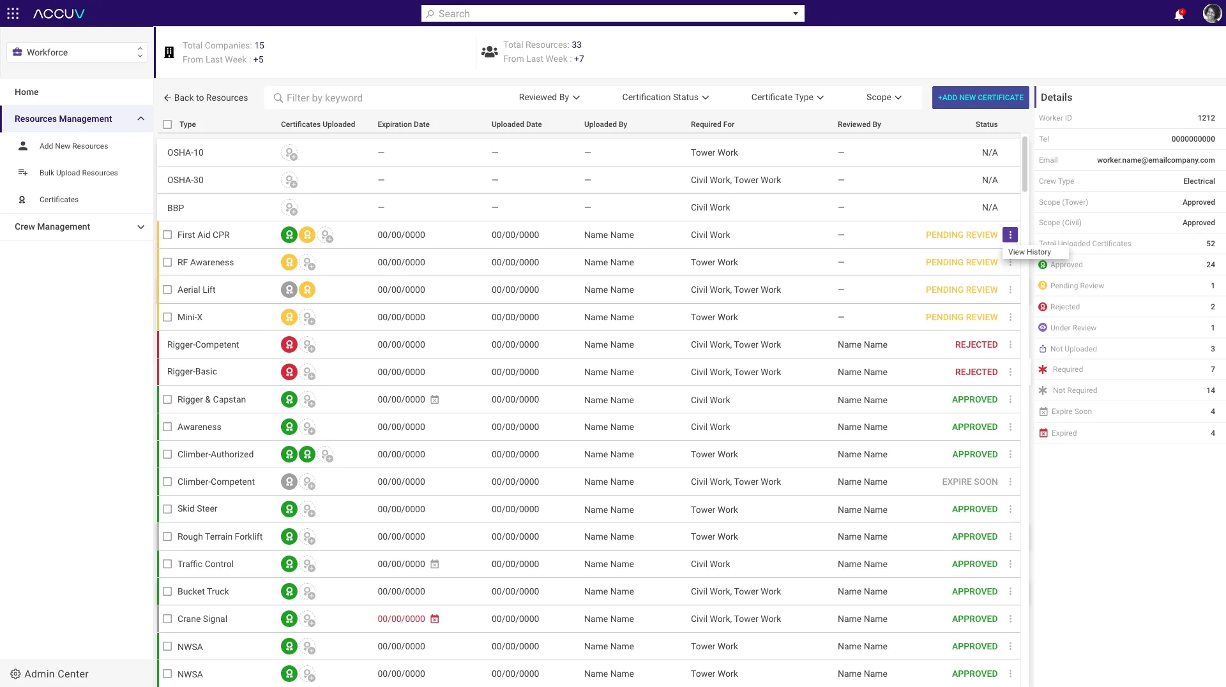
Task: Check the First Aid CPR row checkbox
Action: pos(167,235)
